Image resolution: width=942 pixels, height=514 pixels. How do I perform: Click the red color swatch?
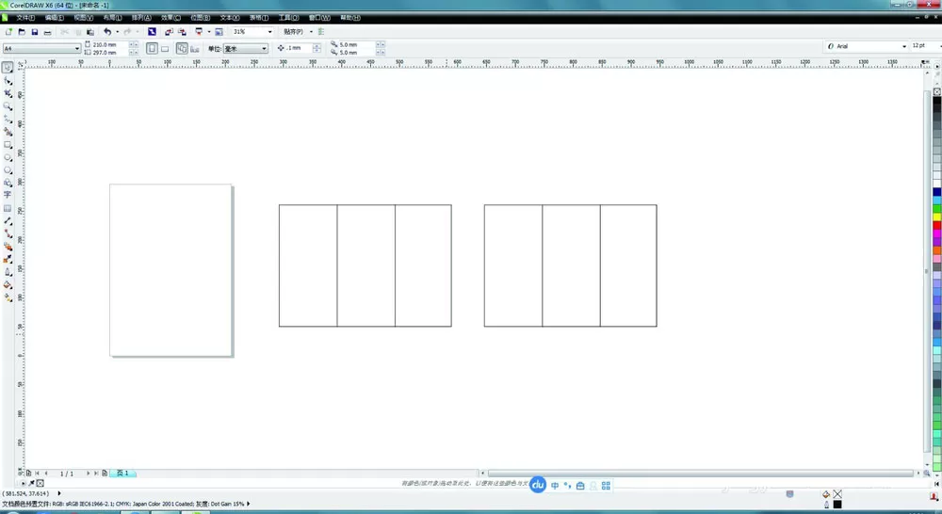[x=936, y=225]
